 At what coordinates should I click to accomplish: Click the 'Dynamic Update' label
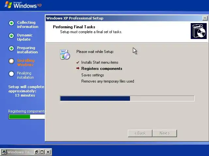(x=25, y=37)
